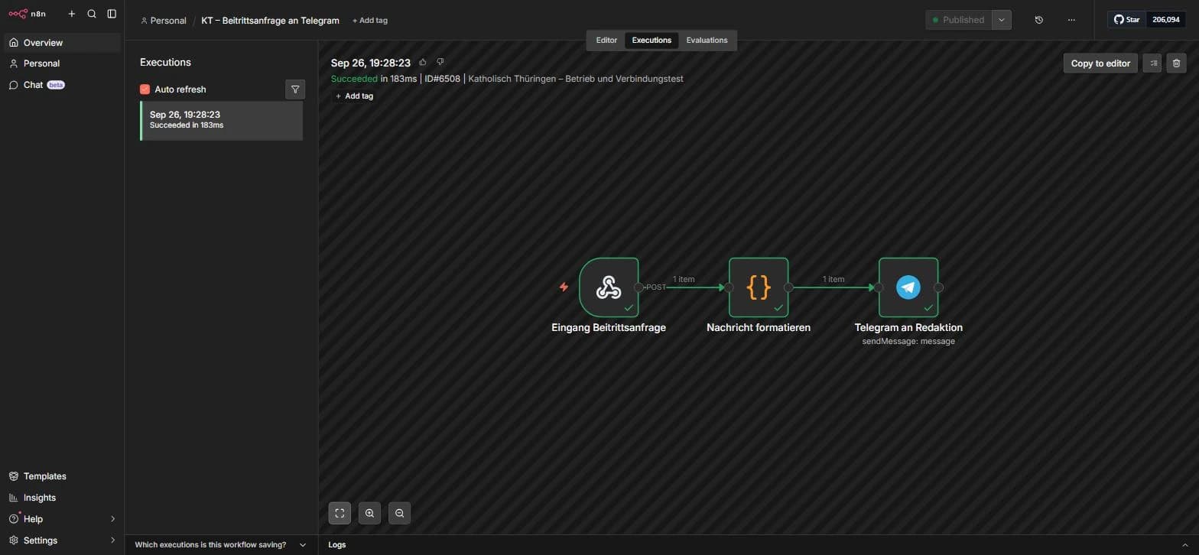Select the Nachricht formatieren code node

click(759, 287)
